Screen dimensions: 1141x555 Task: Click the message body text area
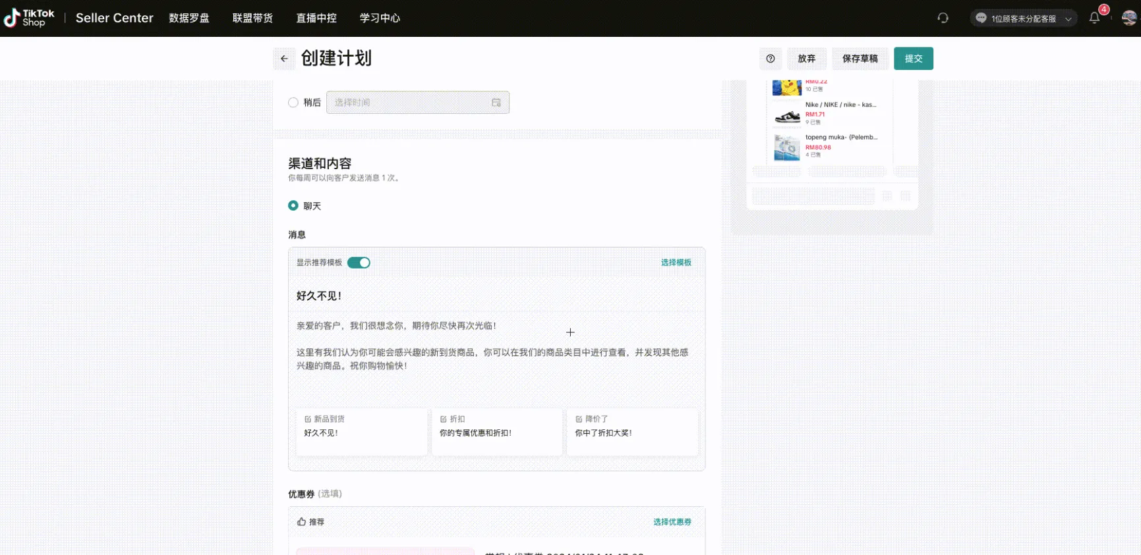[x=496, y=346]
